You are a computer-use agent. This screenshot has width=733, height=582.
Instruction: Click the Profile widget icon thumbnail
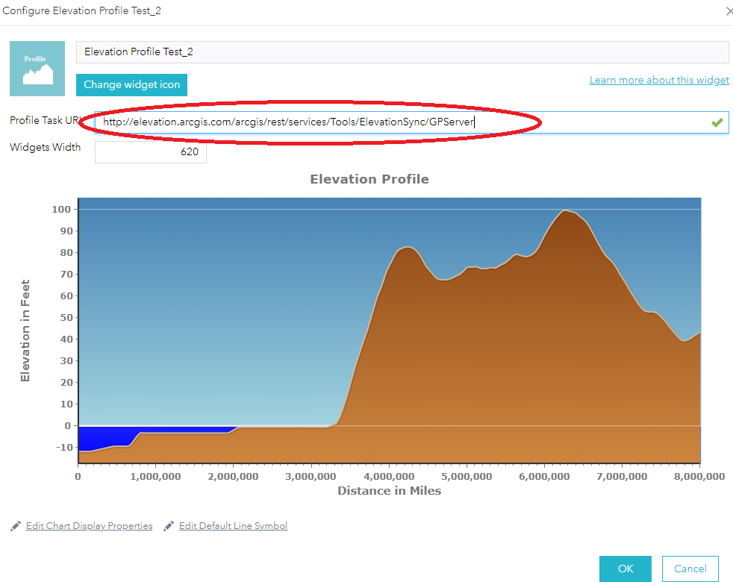(37, 69)
